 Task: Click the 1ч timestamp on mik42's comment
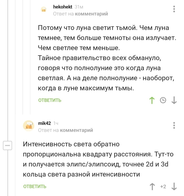(56, 123)
